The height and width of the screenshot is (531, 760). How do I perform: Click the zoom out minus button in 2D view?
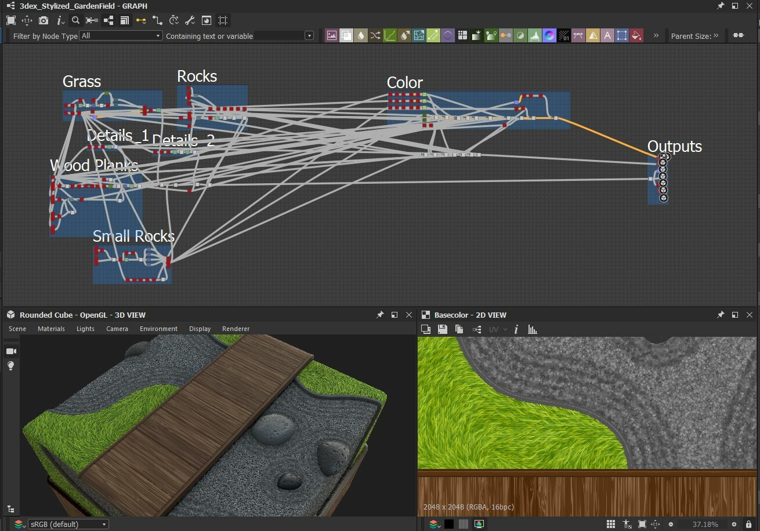click(671, 524)
